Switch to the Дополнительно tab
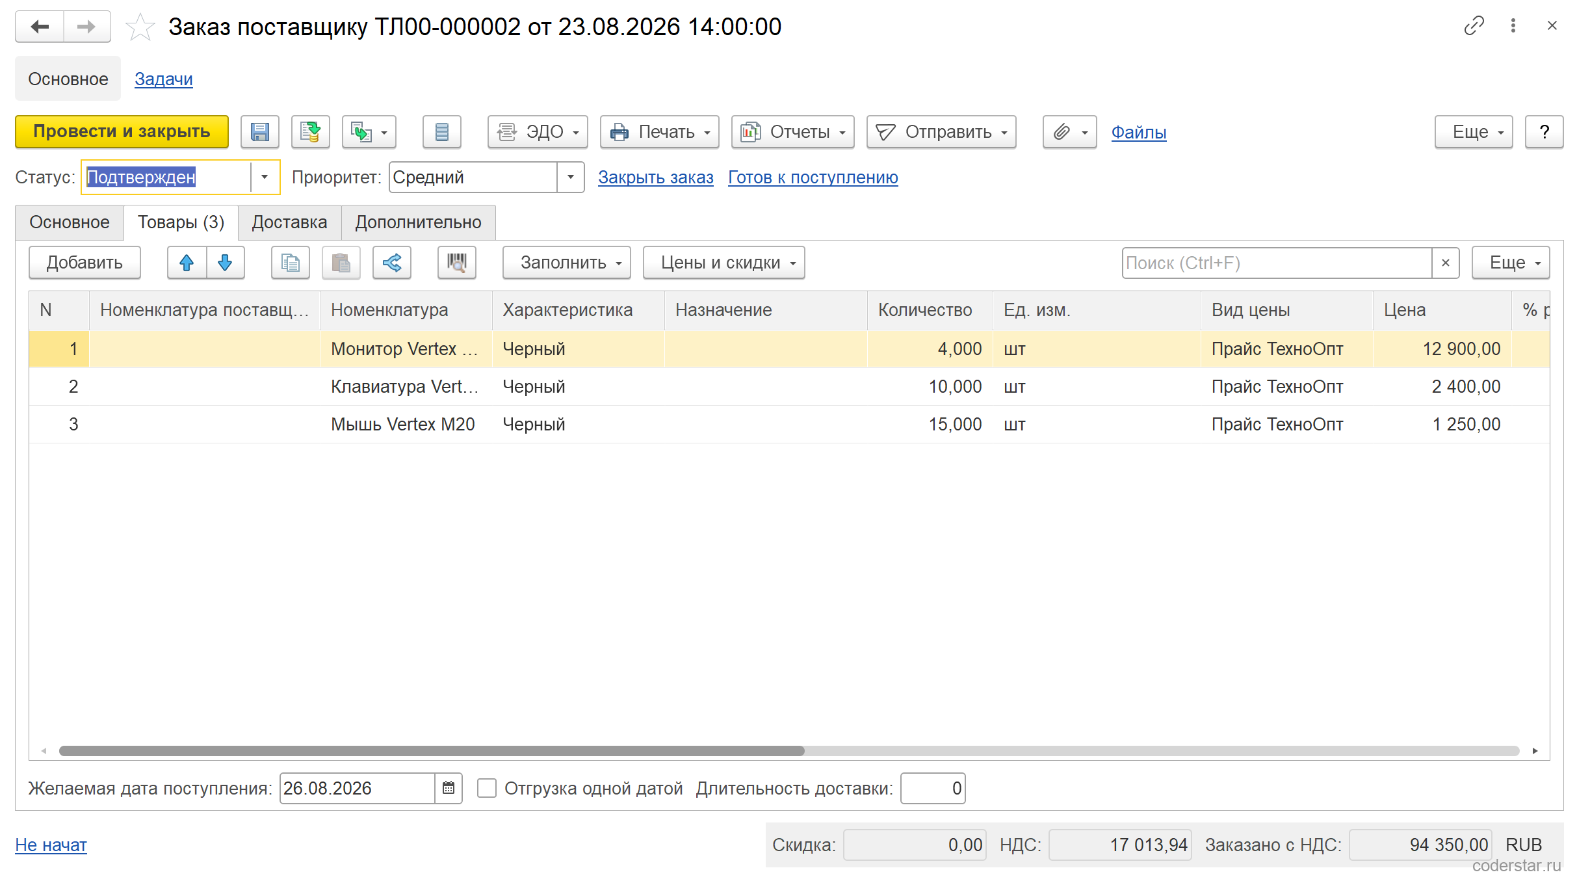Viewport: 1577px width, 881px height. point(418,222)
